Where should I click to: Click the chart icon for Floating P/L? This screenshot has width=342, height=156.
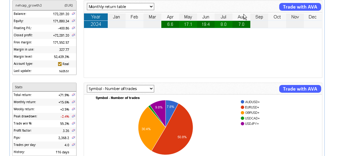74,28
